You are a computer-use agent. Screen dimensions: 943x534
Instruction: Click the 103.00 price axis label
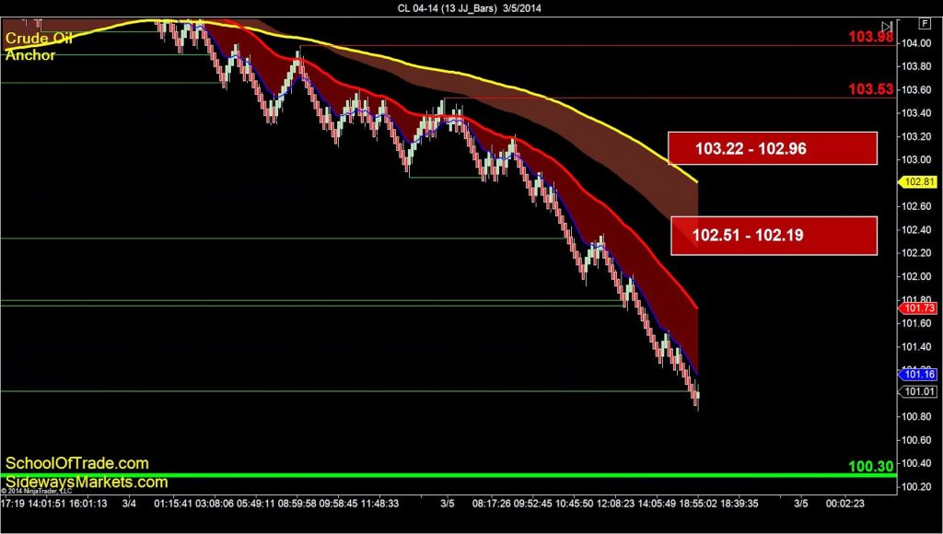coord(914,160)
